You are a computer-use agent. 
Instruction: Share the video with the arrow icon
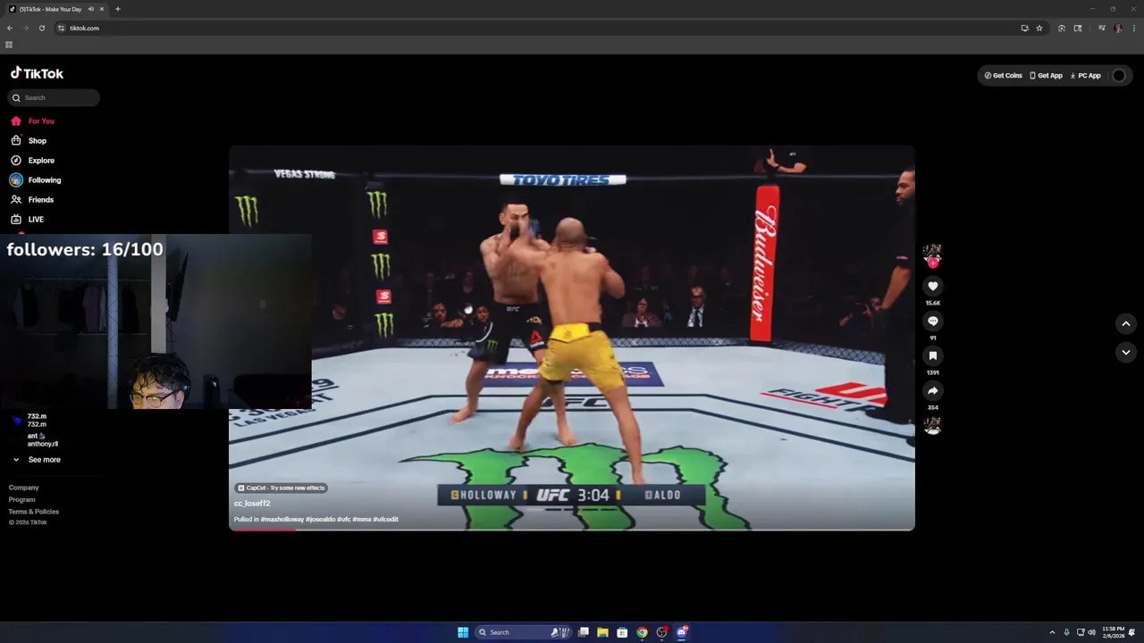pos(932,390)
